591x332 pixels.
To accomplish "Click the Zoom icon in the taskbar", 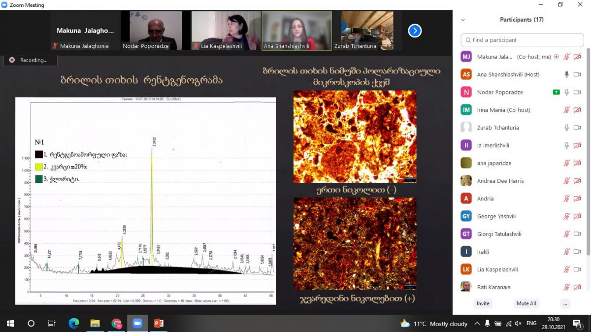I will point(137,324).
